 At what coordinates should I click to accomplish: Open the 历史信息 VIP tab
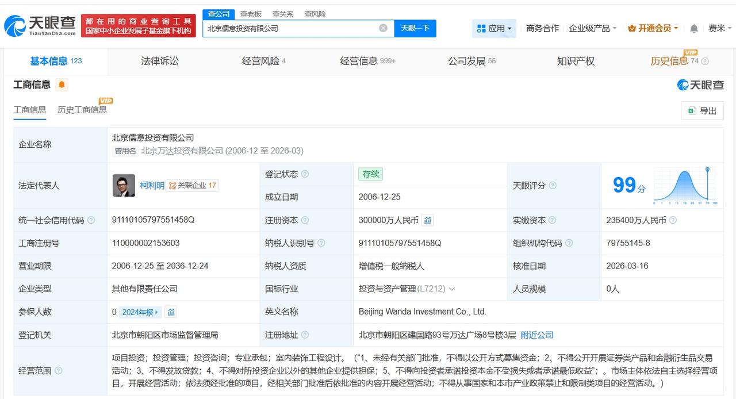674,61
